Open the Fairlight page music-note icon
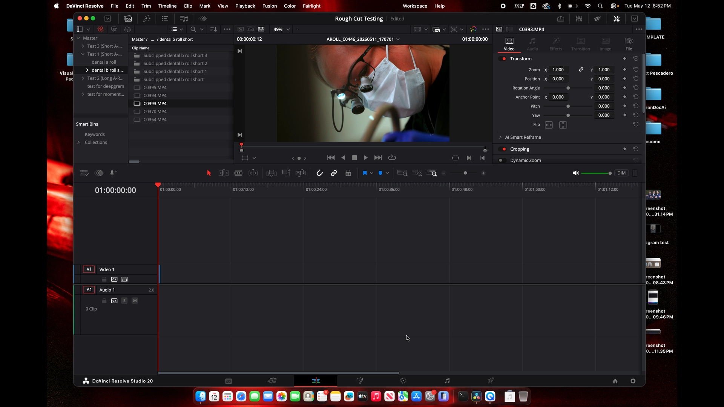724x407 pixels. pyautogui.click(x=447, y=381)
